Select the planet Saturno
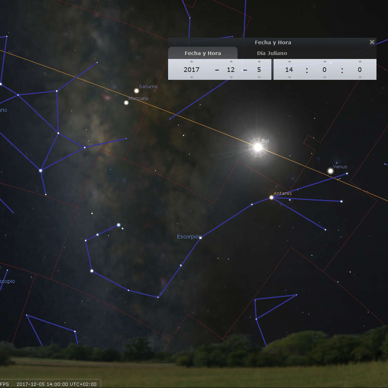388x388 pixels. 136,91
